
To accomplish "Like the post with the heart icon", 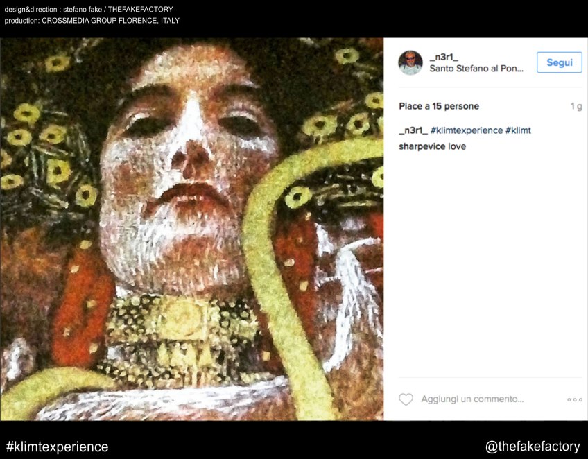I will [406, 399].
